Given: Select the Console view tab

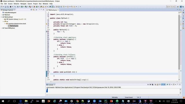Looking at the screenshot, I should [51, 85].
